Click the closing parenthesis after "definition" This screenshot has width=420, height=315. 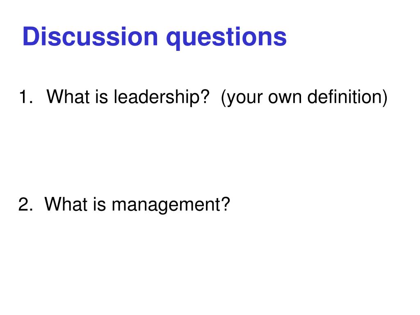point(385,98)
